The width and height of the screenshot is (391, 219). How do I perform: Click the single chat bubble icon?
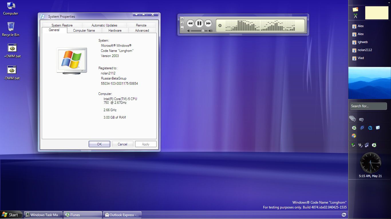click(x=361, y=120)
